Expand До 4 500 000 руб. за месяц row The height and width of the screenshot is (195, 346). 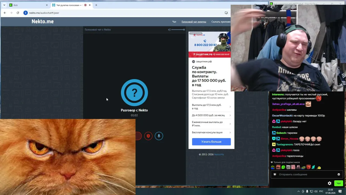click(x=211, y=115)
